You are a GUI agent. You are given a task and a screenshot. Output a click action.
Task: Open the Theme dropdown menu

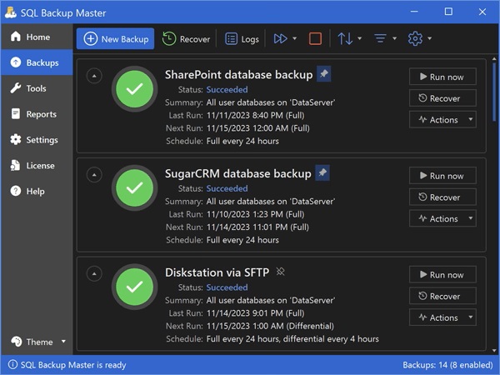tap(38, 342)
